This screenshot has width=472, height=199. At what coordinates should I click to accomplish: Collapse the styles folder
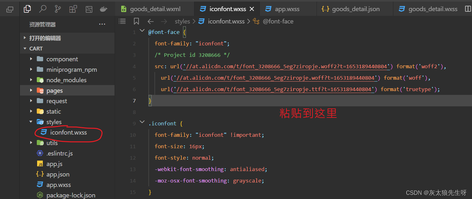pyautogui.click(x=67, y=122)
